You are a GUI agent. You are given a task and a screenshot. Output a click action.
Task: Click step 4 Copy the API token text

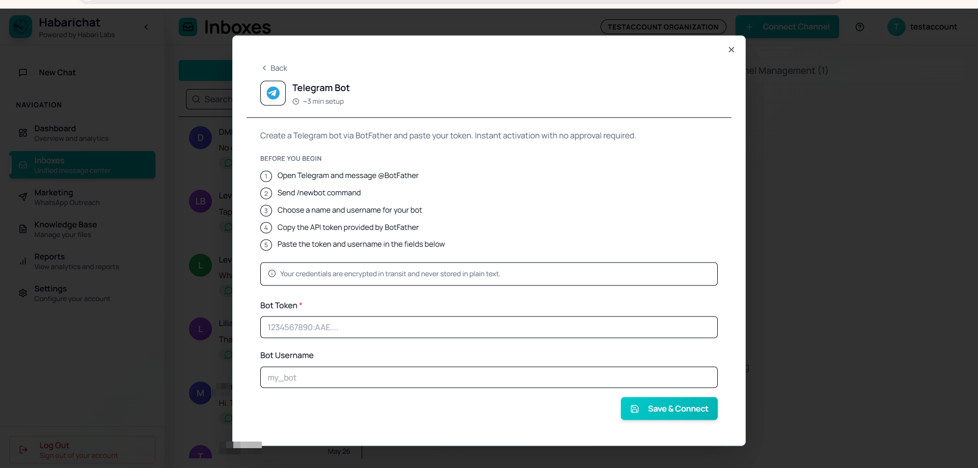348,227
